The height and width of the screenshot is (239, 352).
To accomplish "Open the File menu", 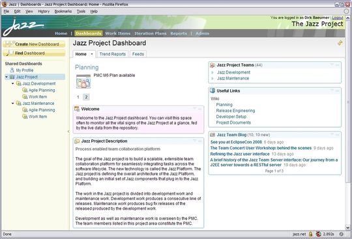I will coord(7,11).
